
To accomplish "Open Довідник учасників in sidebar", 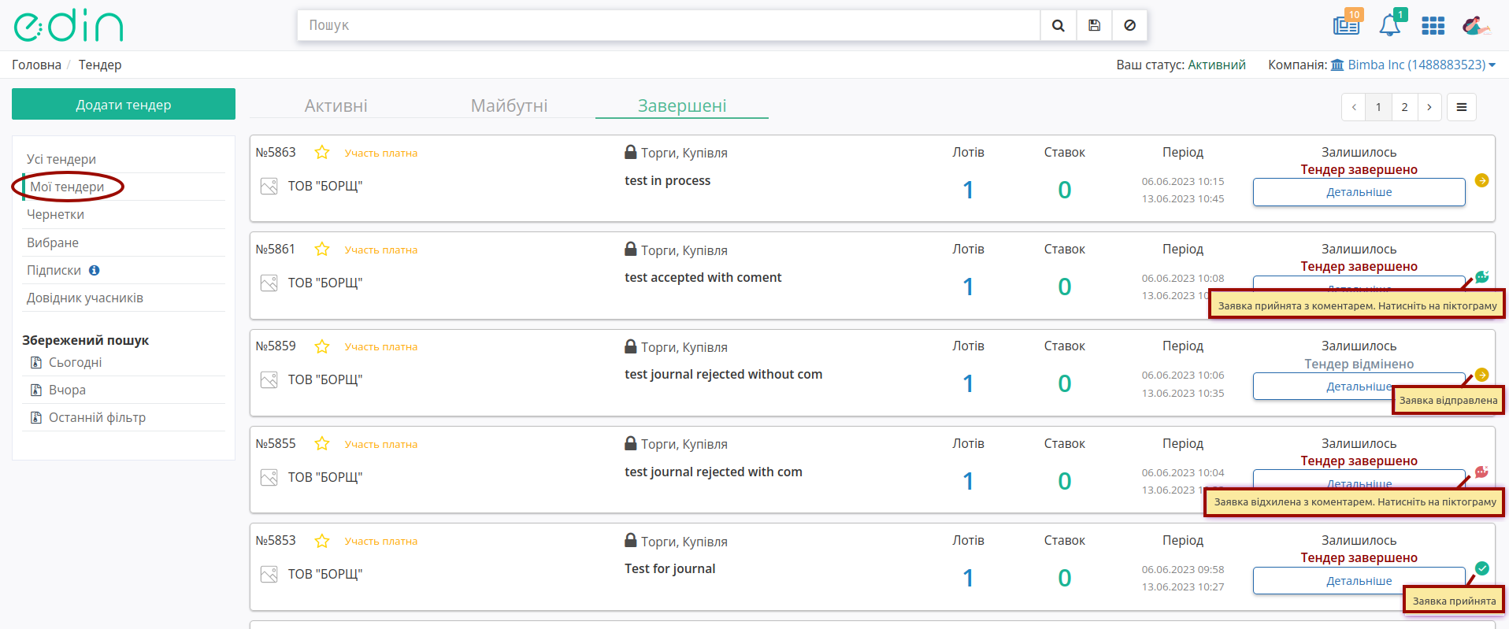I will pyautogui.click(x=85, y=298).
